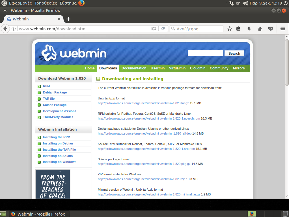The height and width of the screenshot is (217, 289).
Task: Bookmark this page with the star icon
Action: click(230, 29)
